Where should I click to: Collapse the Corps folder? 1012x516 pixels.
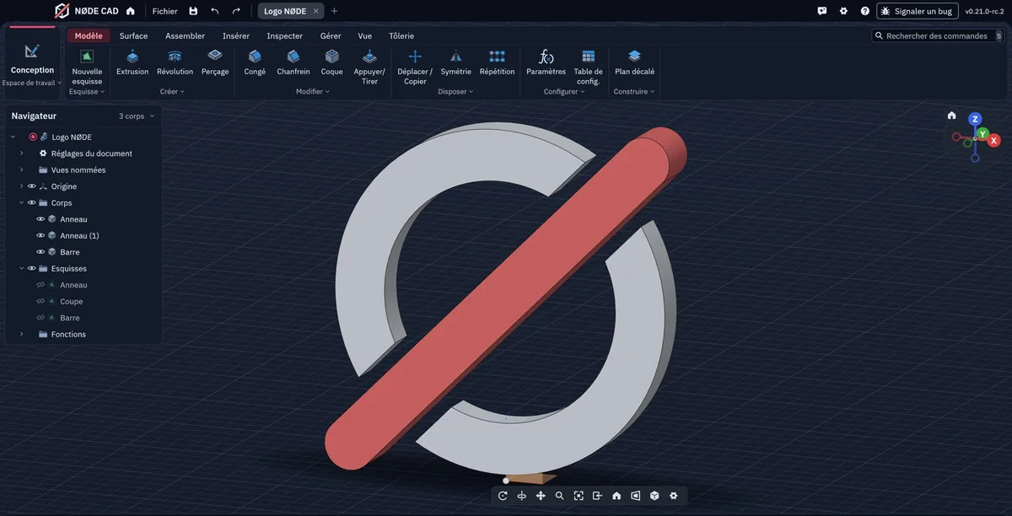21,203
